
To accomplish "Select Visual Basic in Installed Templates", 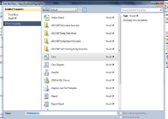I will click(13, 15).
